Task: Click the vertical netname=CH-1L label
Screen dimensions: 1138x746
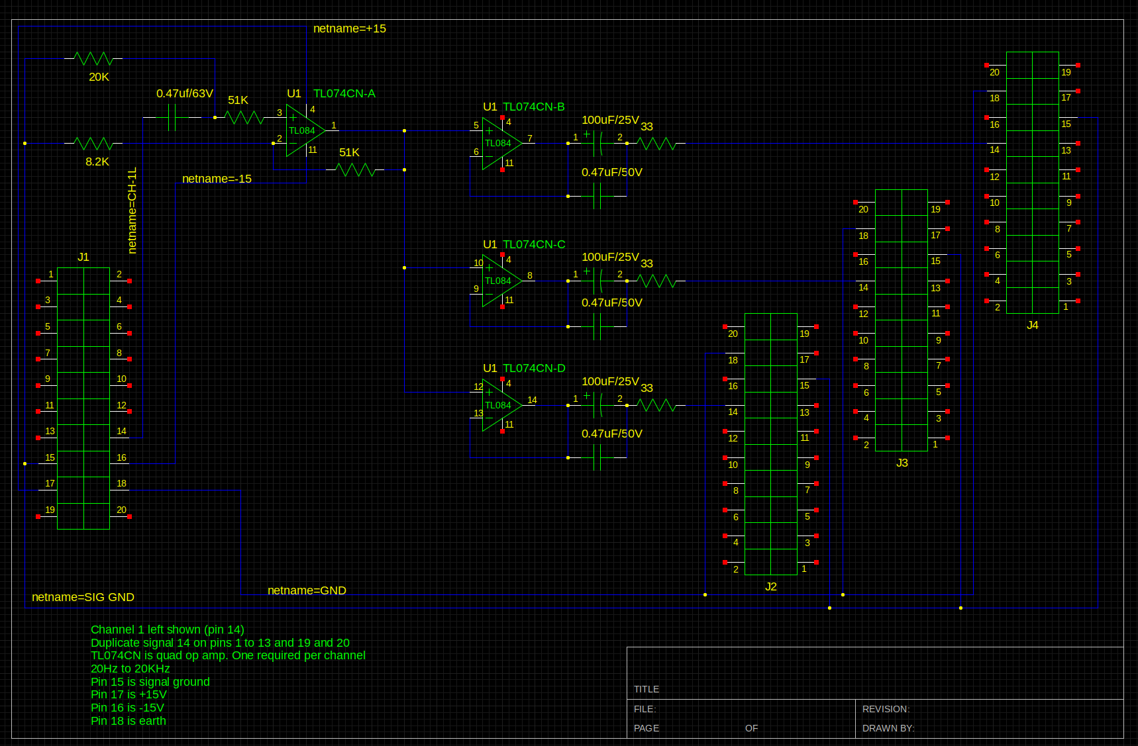Action: [132, 210]
